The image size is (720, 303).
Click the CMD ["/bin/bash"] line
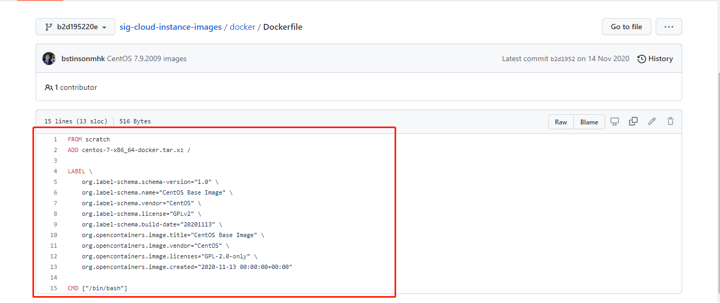pyautogui.click(x=98, y=288)
